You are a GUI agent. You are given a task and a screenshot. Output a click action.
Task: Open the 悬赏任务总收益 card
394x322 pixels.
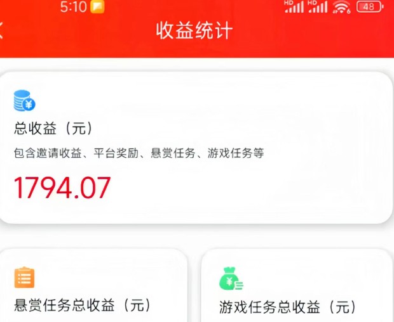93,285
